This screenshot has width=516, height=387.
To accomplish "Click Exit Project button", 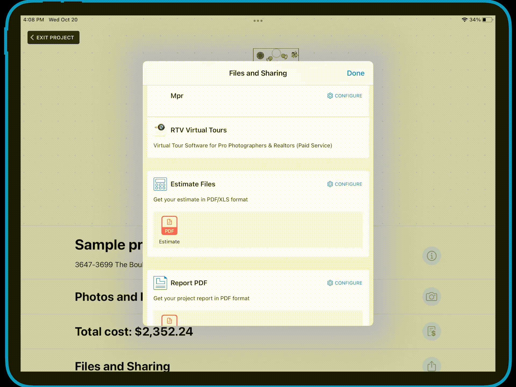I will coord(53,37).
